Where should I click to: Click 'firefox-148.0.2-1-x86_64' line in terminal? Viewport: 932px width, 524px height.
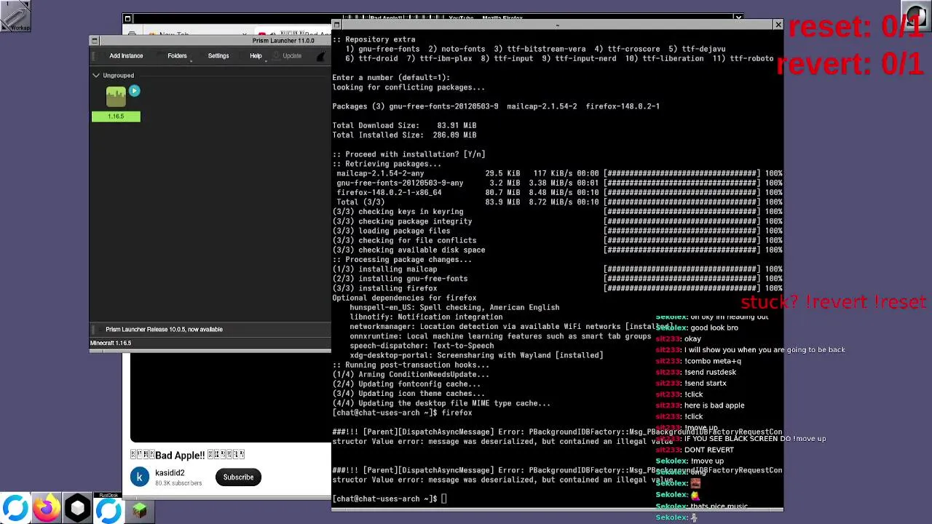pos(388,192)
